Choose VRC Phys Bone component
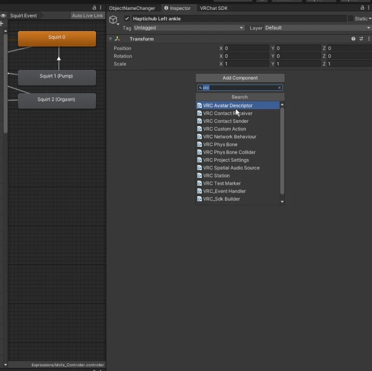Viewport: 372px width, 371px height. (238, 144)
